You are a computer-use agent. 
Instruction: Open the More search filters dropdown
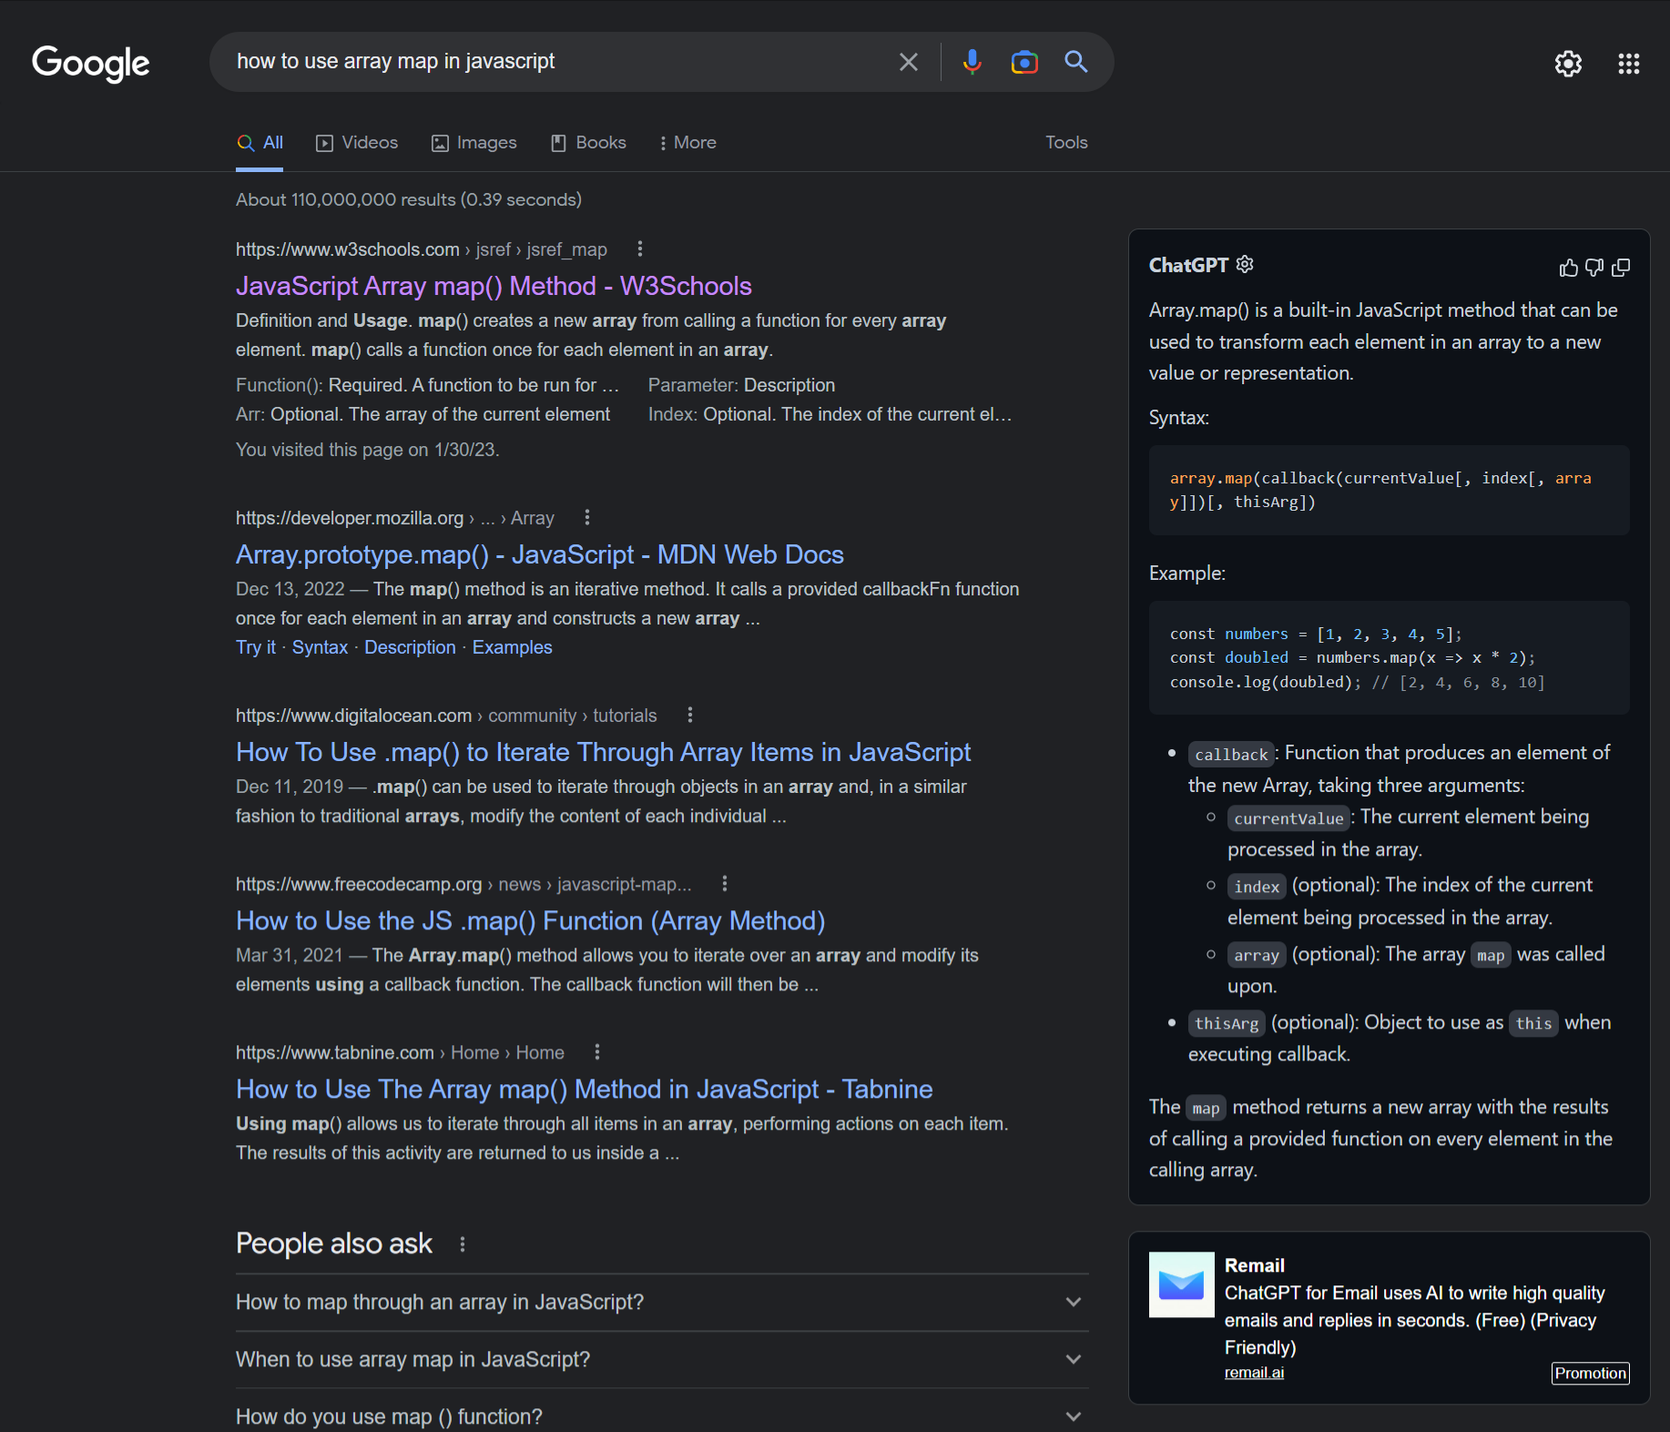point(687,143)
